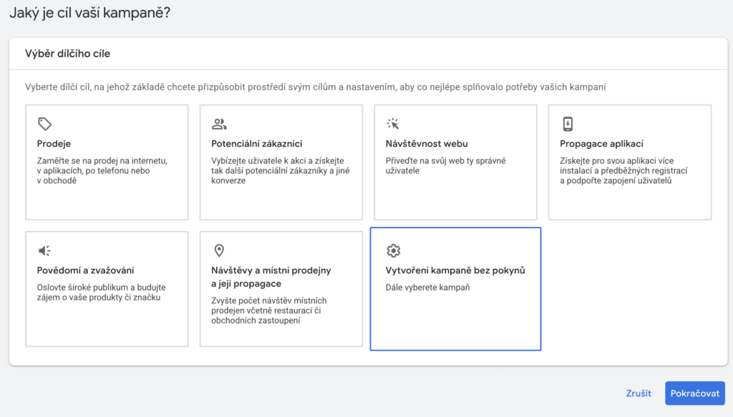Viewport: 733px width, 417px height.
Task: Click the phone download icon for Propagace aplikací
Action: click(568, 124)
